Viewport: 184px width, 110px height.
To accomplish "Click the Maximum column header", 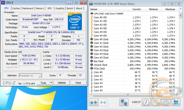I will pos(168,9).
